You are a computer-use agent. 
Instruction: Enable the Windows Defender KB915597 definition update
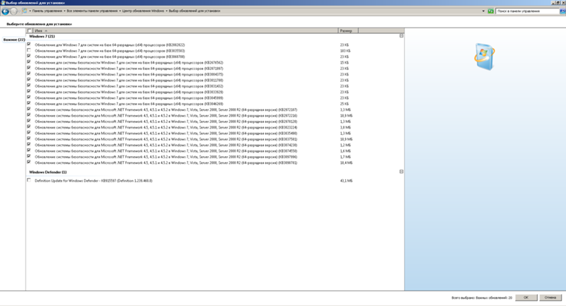[x=29, y=180]
